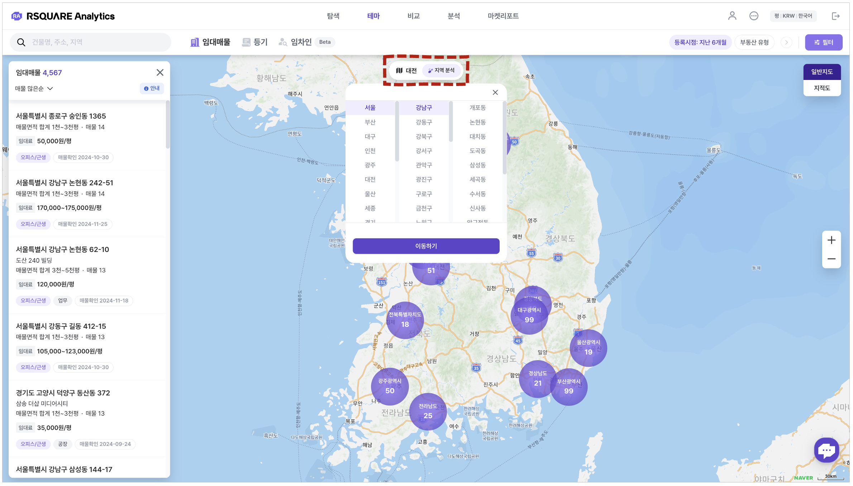Open the 필터 filter button
This screenshot has width=853, height=486.
823,42
